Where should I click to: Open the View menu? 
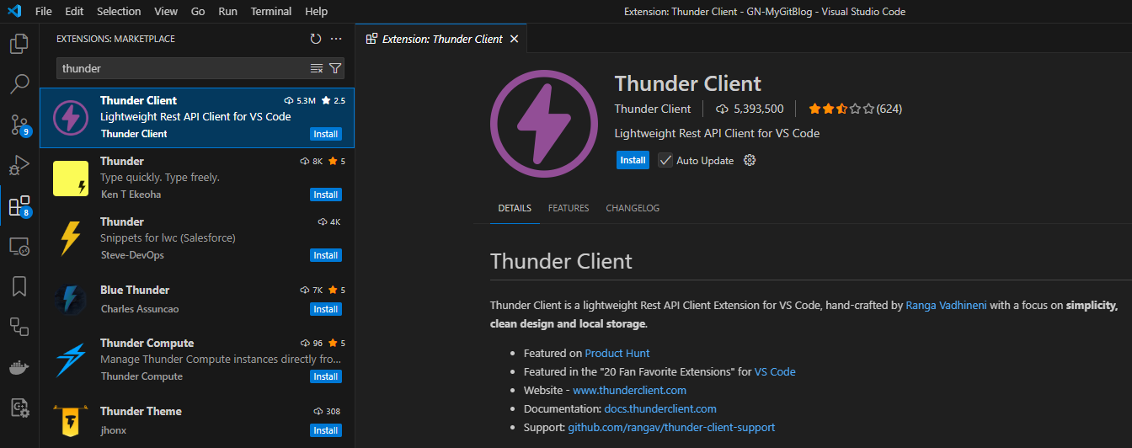[x=166, y=11]
